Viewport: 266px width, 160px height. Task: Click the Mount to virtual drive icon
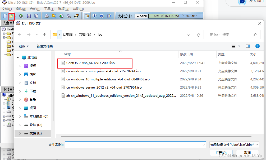61,16
